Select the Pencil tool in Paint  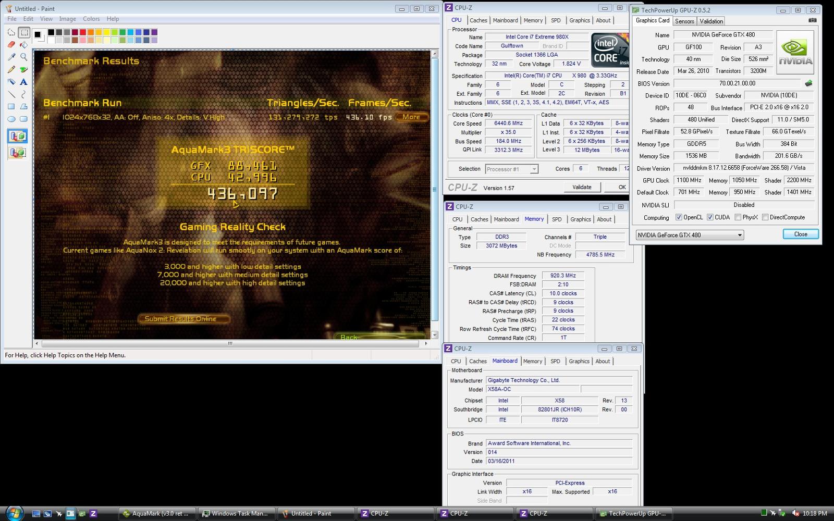click(11, 69)
